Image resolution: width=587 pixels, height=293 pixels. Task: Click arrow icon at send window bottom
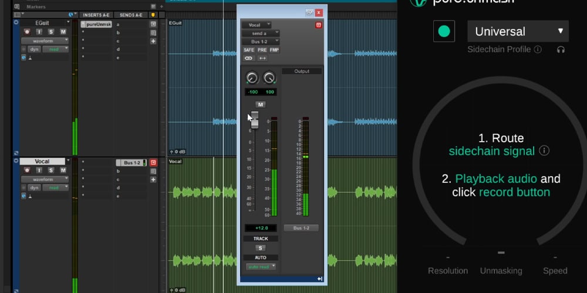[x=320, y=279]
